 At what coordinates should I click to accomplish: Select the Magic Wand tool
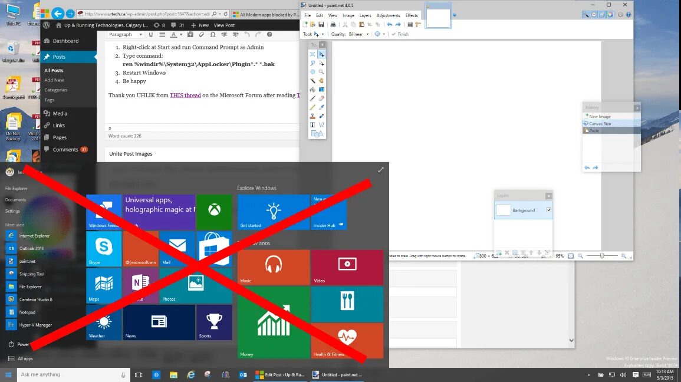[x=312, y=81]
